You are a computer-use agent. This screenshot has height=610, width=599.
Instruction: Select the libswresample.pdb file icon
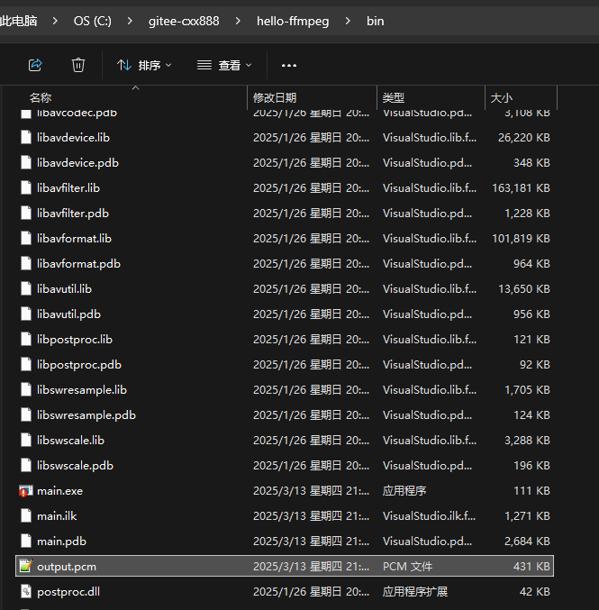(25, 415)
